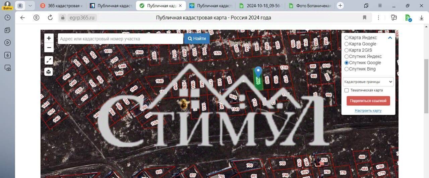The image size is (429, 178).
Task: Toggle fullscreen map view
Action: [x=49, y=60]
